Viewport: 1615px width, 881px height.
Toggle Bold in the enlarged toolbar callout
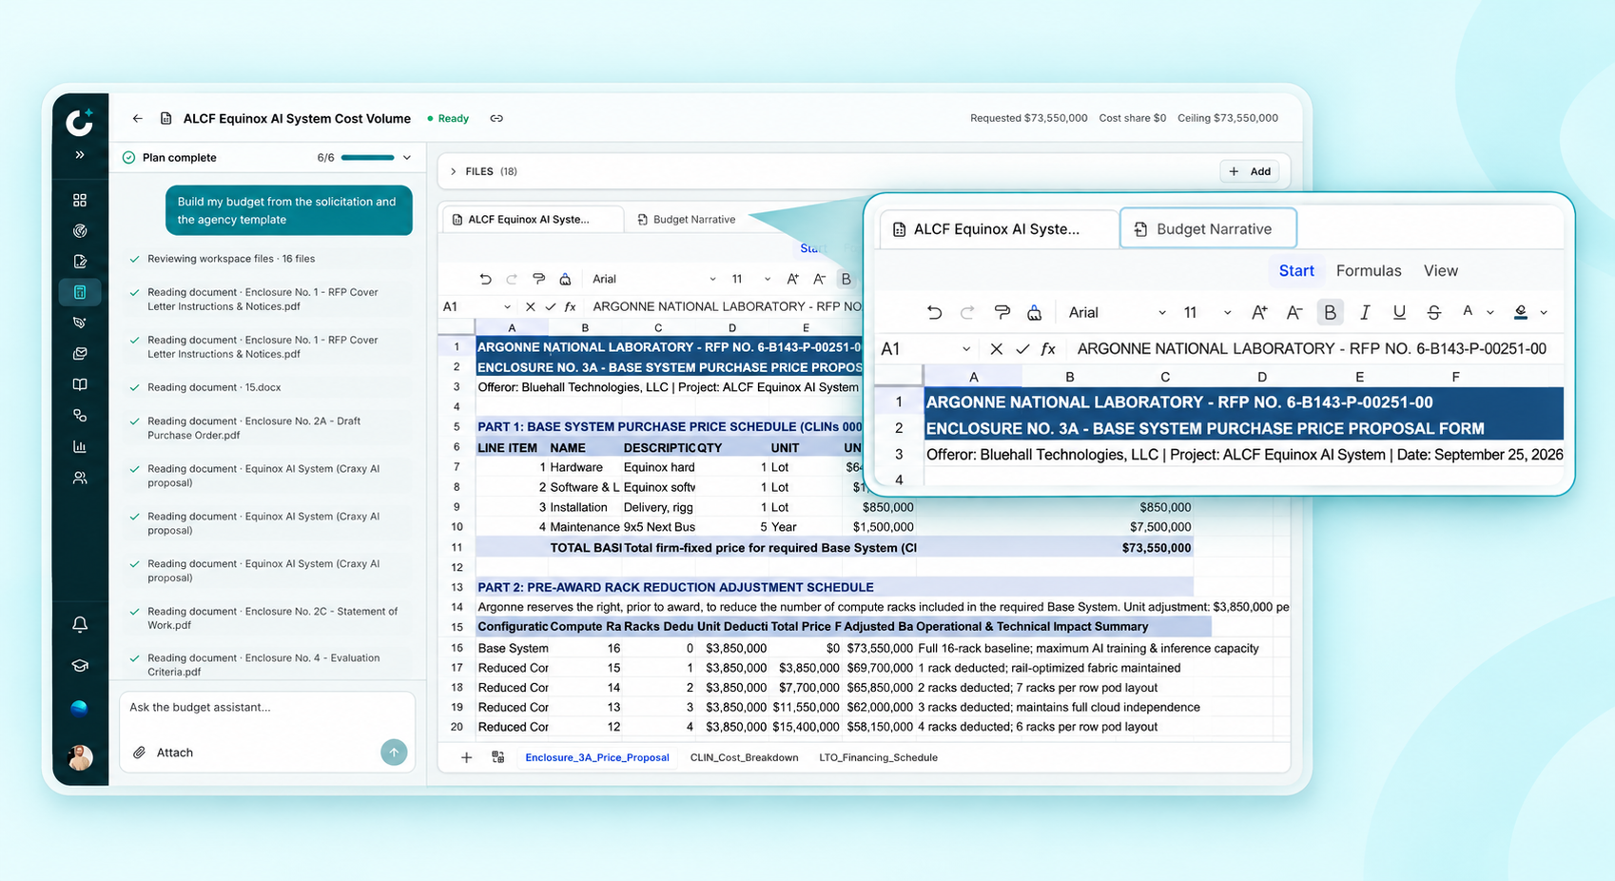tap(1330, 312)
